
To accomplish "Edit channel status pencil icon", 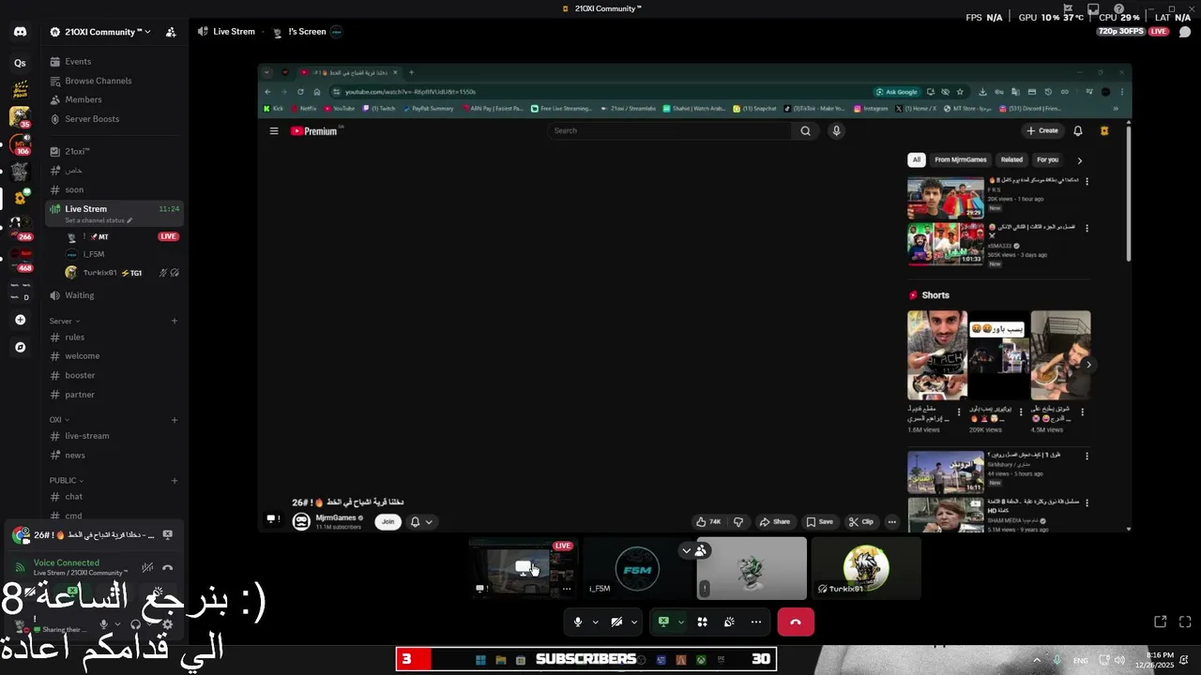I will tap(129, 221).
